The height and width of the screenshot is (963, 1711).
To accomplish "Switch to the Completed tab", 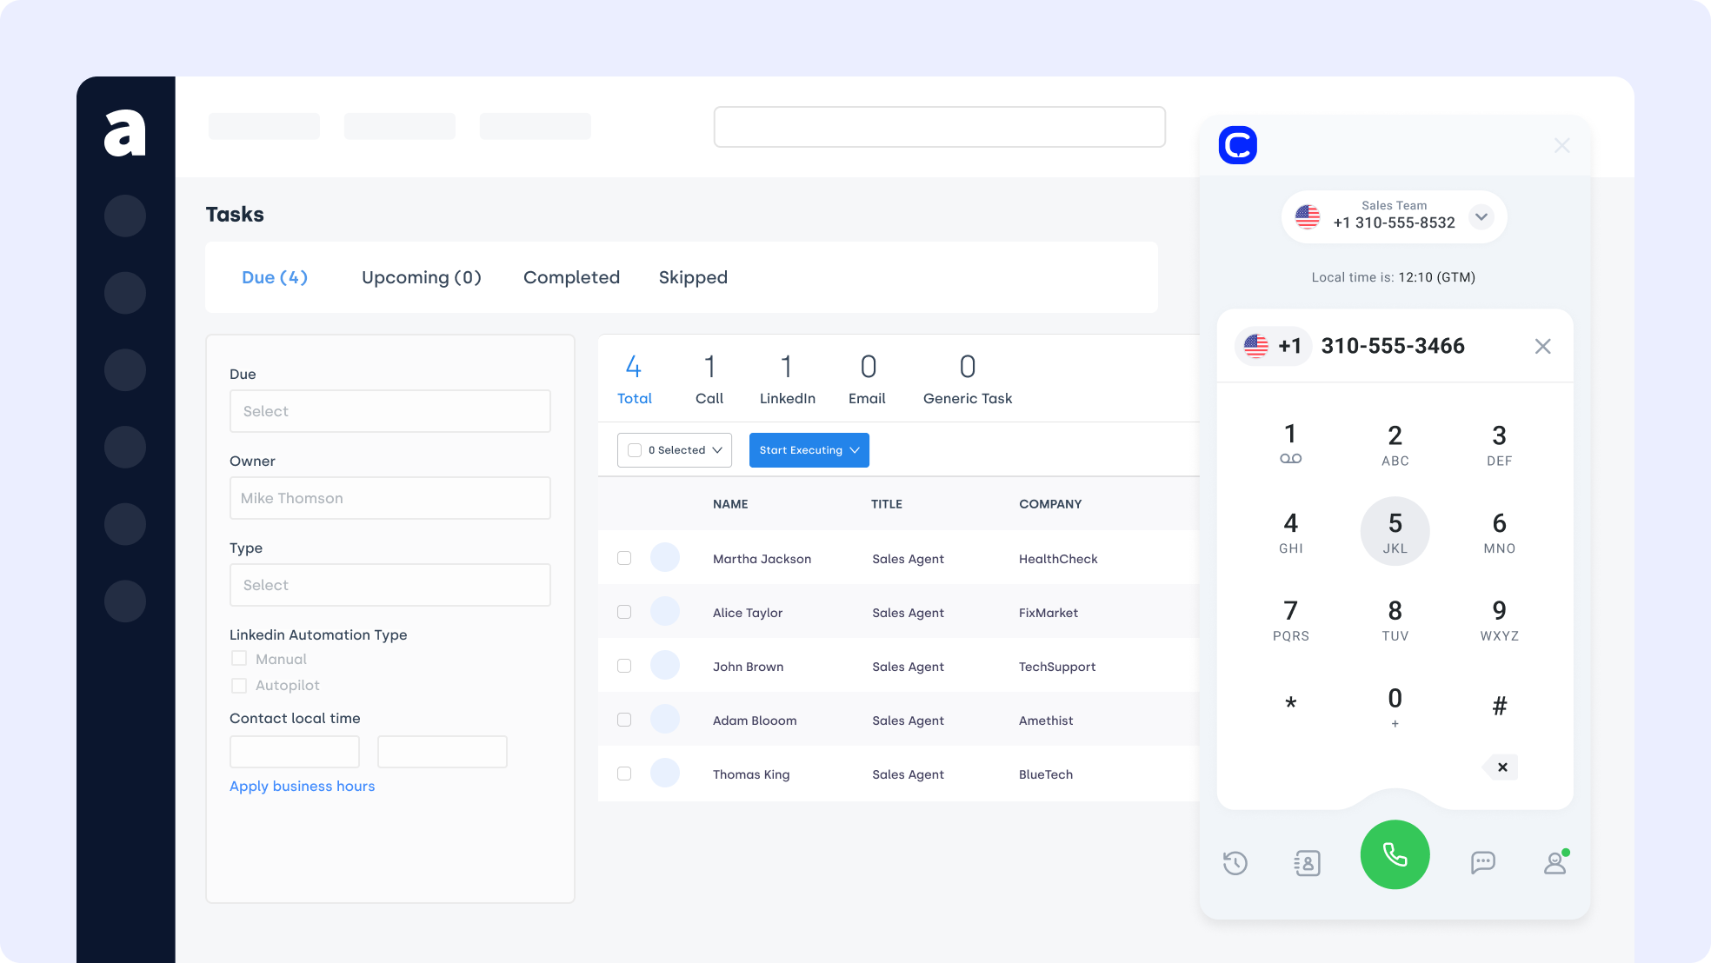I will point(571,277).
